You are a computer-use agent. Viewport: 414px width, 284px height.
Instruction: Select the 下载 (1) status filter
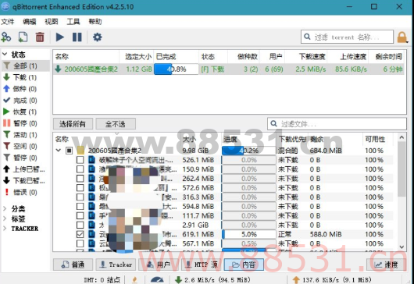[x=25, y=77]
